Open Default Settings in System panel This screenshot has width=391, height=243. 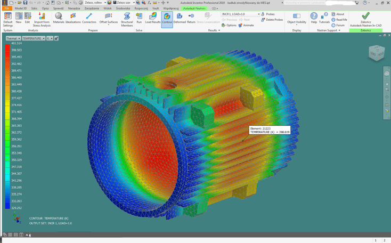(x=8, y=20)
